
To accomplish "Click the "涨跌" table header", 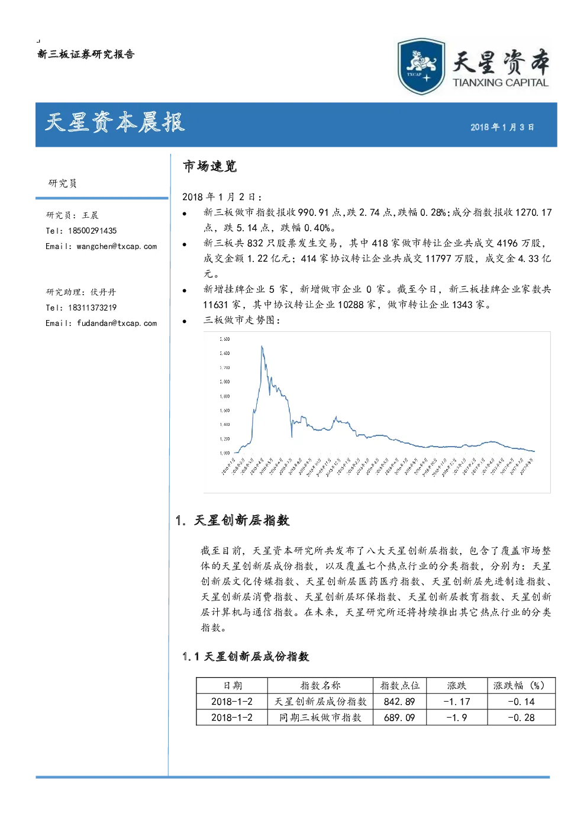I will (x=457, y=686).
